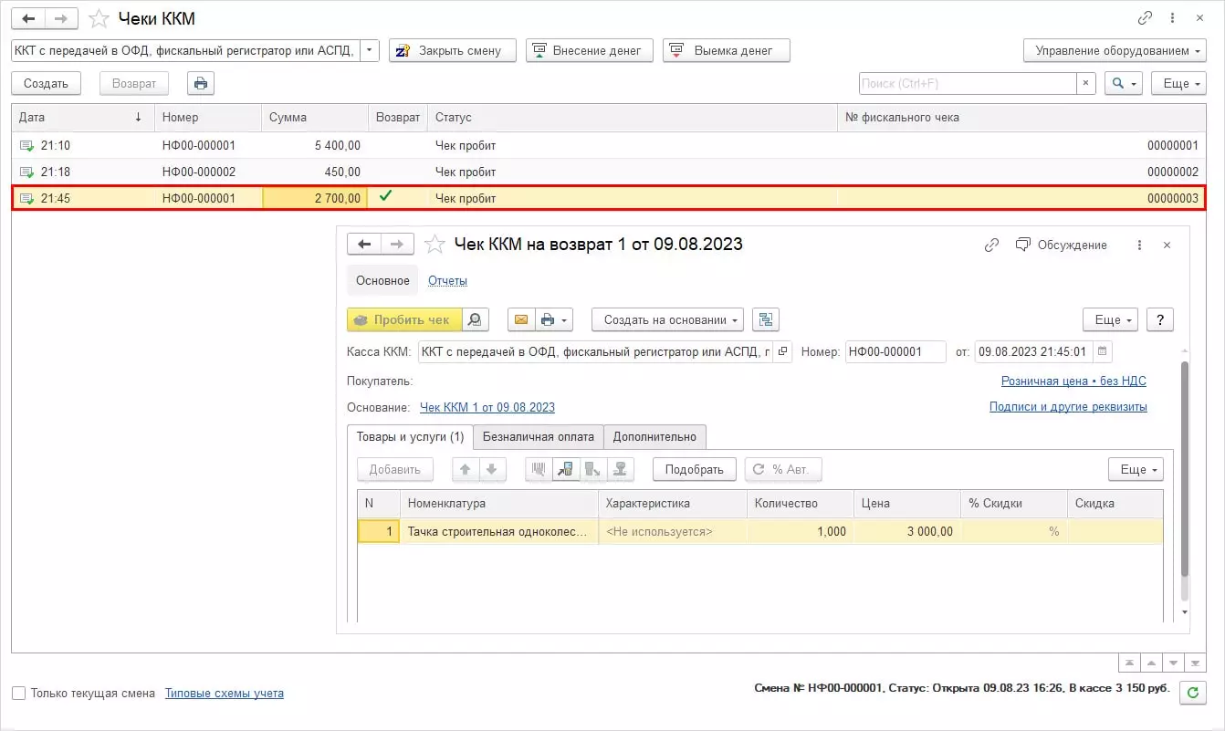The height and width of the screenshot is (731, 1225).
Task: Open Обсуждение discussion panel
Action: point(1062,245)
